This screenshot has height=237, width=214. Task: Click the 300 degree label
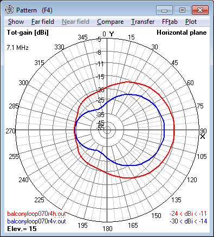pos(23,83)
